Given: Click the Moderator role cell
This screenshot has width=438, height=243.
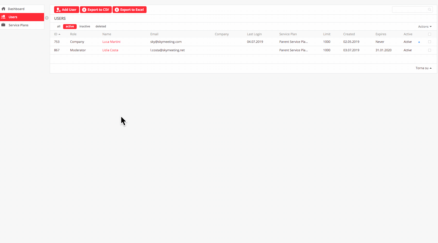Looking at the screenshot, I should click(x=78, y=50).
